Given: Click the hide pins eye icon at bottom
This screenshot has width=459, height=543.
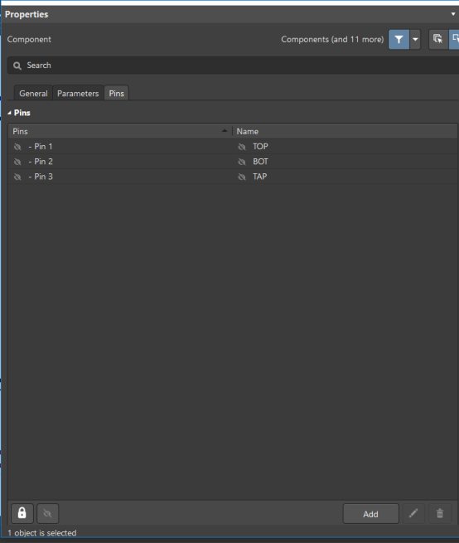Looking at the screenshot, I should [x=48, y=513].
